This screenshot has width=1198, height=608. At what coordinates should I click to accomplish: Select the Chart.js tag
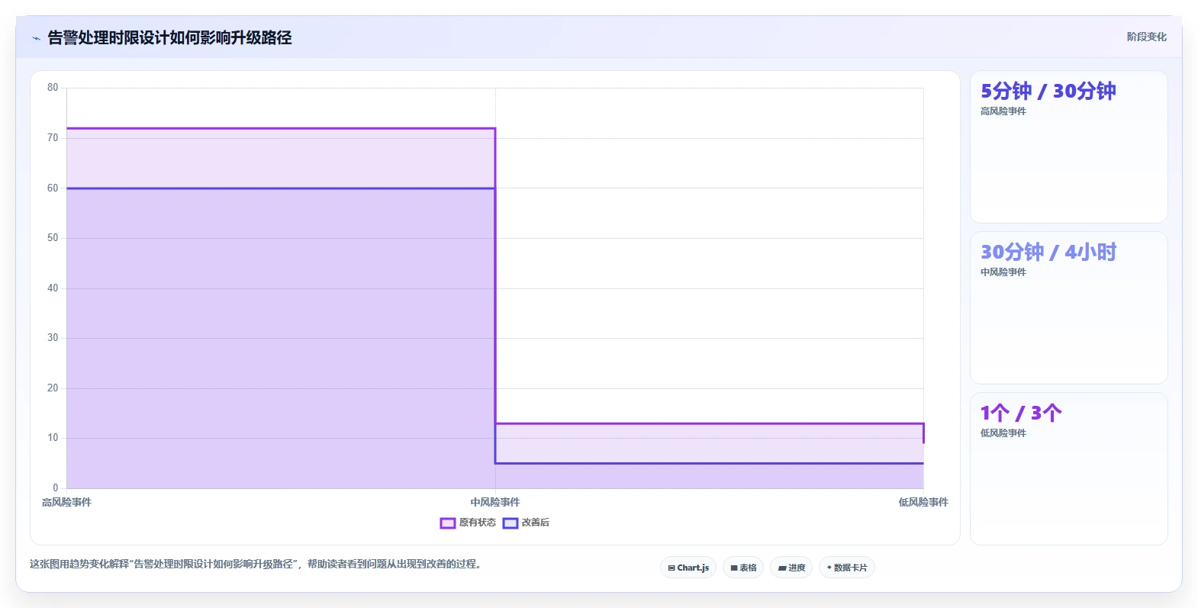point(688,568)
